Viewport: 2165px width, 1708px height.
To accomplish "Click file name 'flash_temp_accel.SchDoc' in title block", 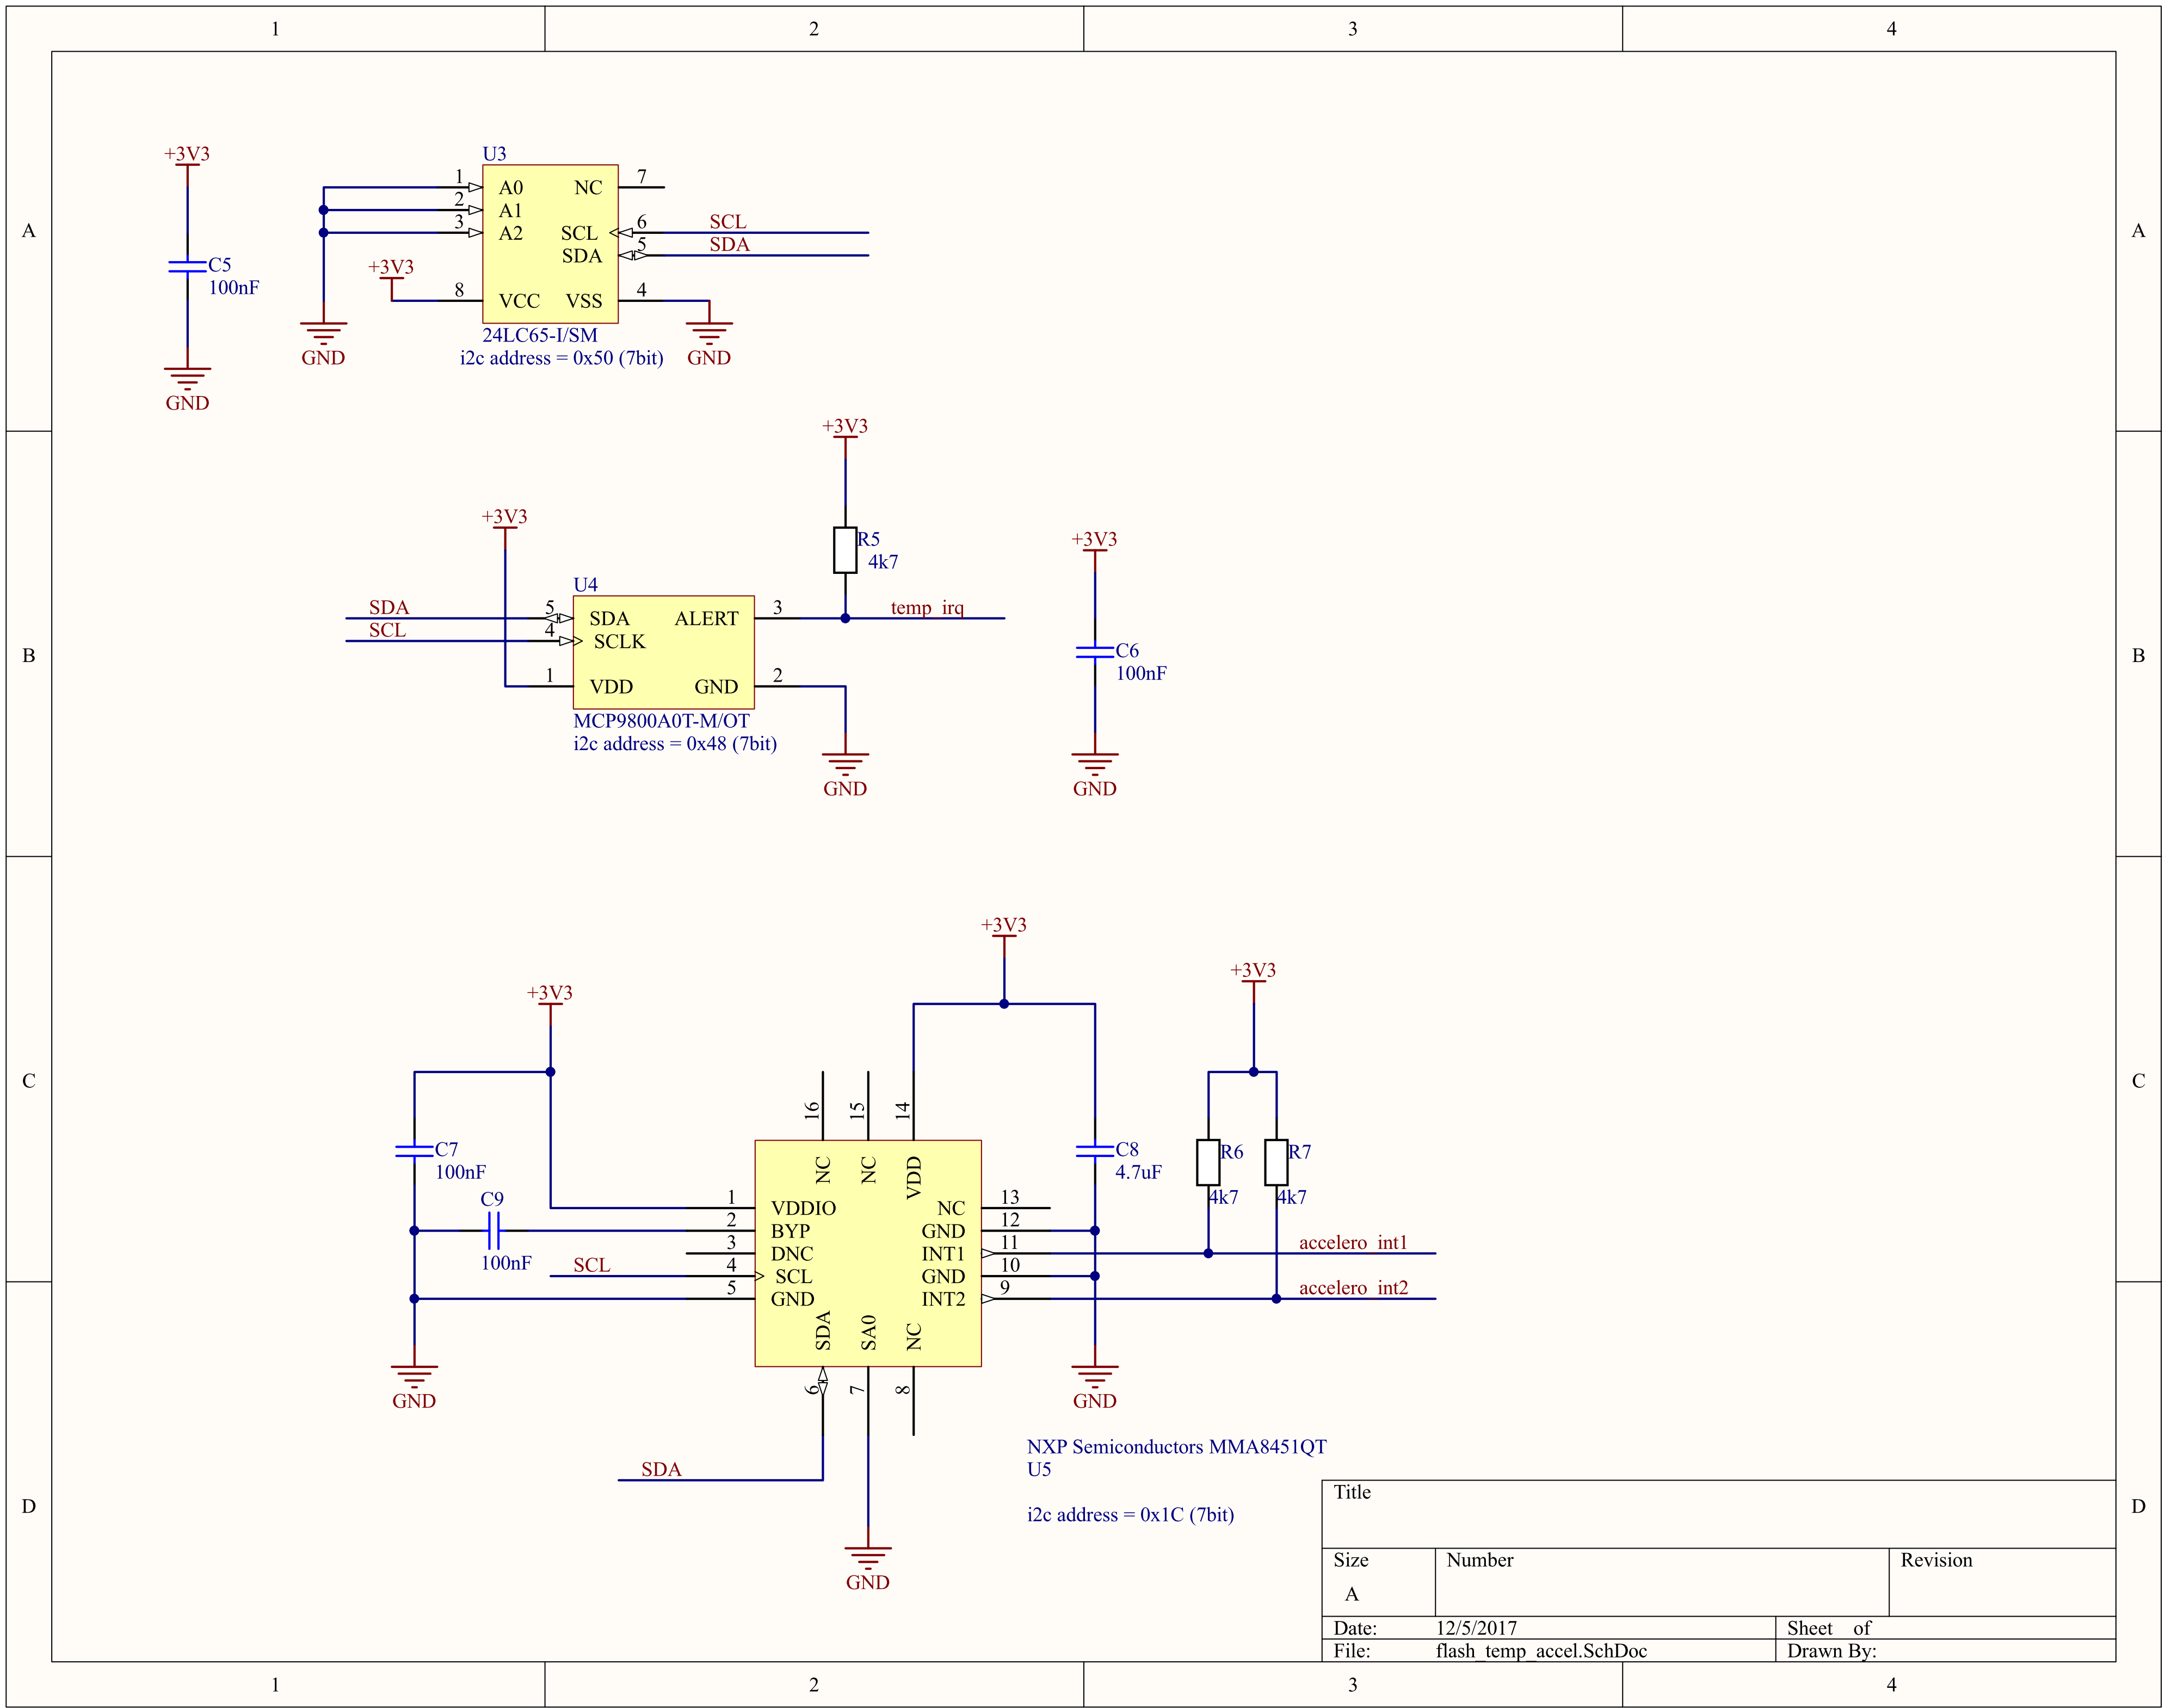I will pos(1541,1651).
